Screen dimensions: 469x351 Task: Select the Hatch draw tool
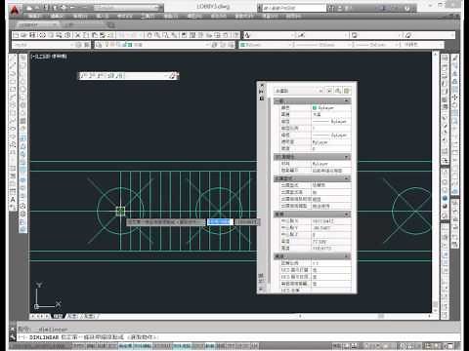tap(13, 168)
